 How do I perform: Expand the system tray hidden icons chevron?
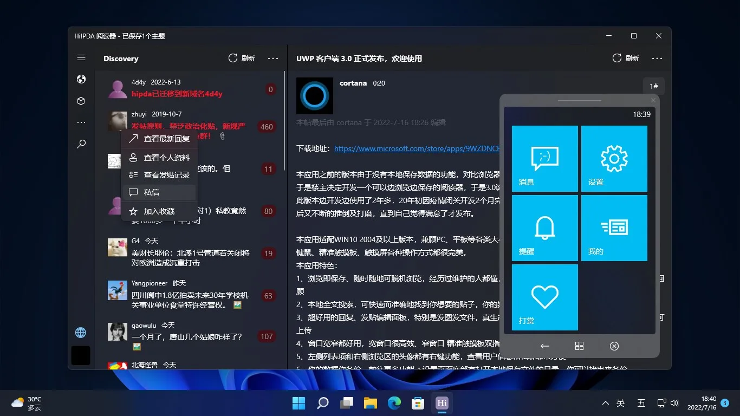point(605,403)
